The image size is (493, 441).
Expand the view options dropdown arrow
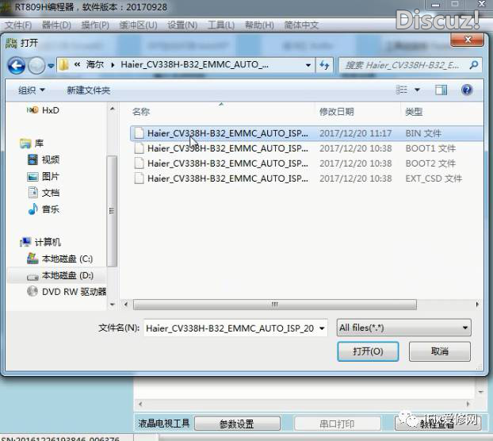click(418, 90)
